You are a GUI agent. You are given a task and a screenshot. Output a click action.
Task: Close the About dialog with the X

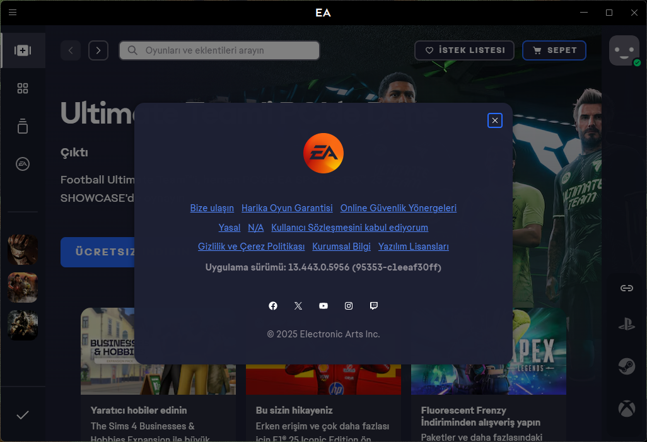point(495,120)
